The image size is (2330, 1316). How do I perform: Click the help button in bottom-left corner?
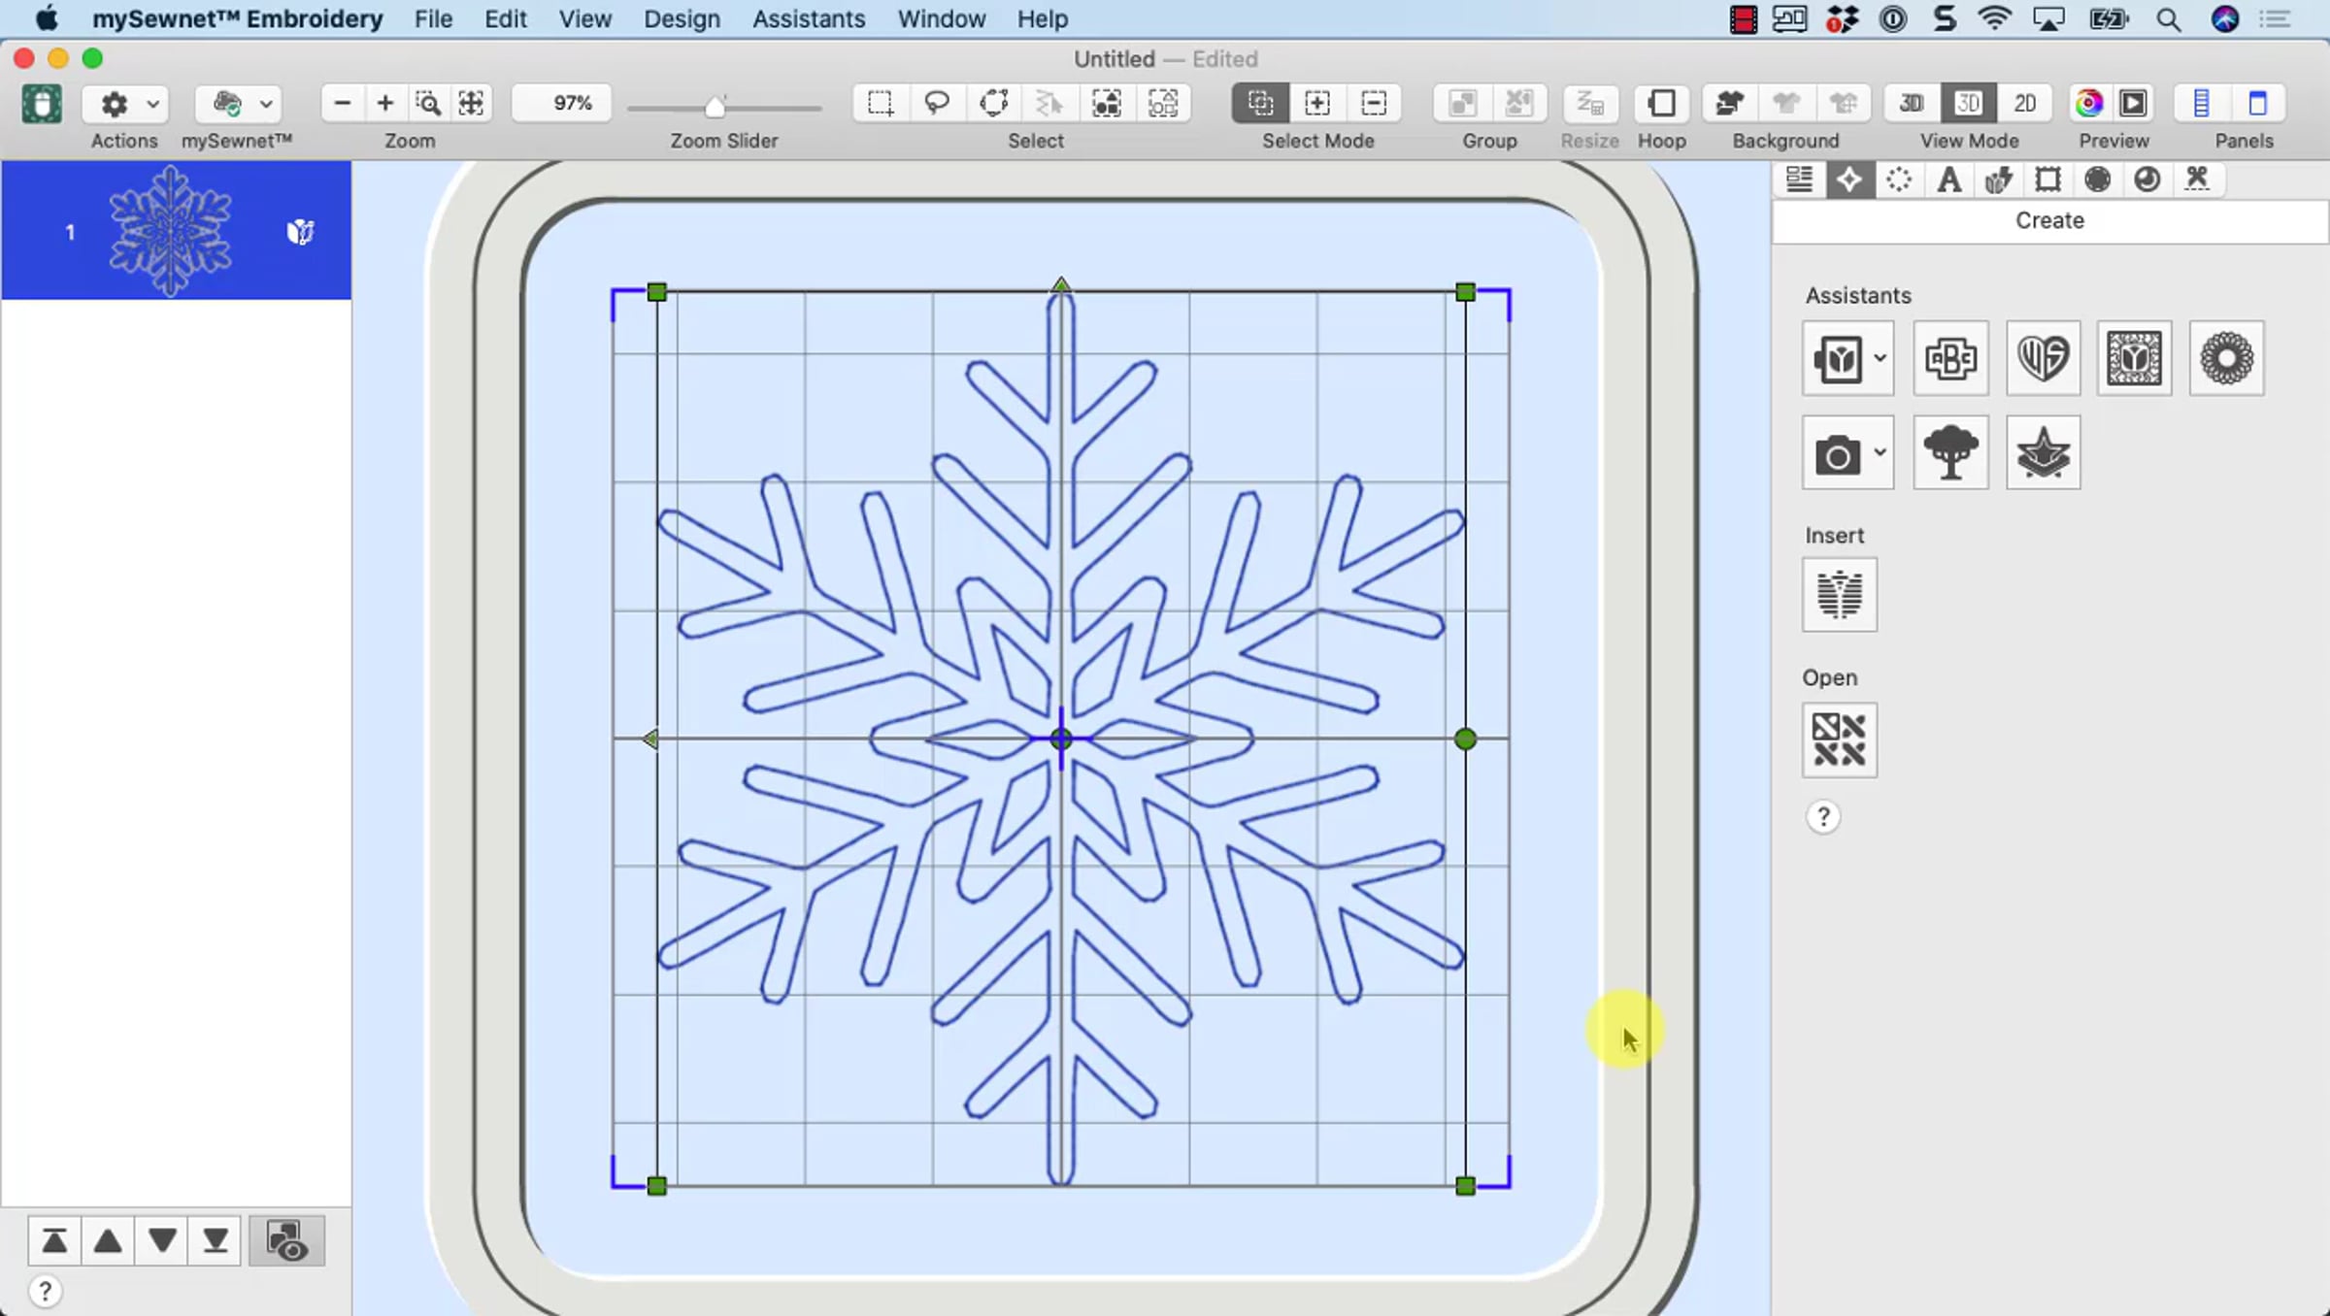pyautogui.click(x=45, y=1292)
